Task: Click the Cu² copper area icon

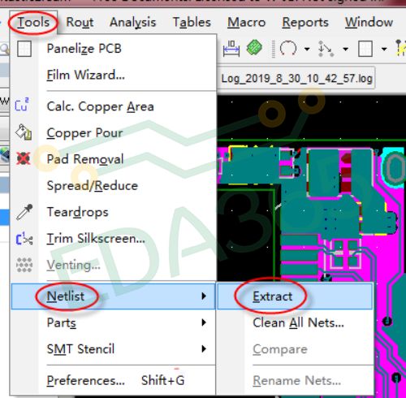Action: pyautogui.click(x=22, y=105)
